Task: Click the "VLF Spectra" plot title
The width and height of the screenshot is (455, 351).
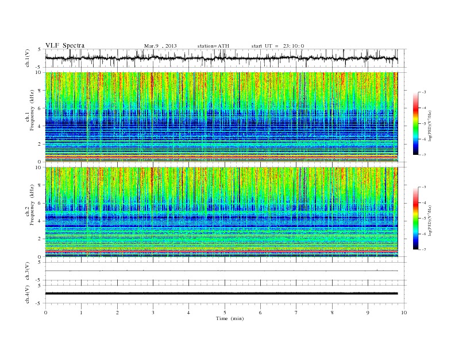Action: (x=65, y=45)
